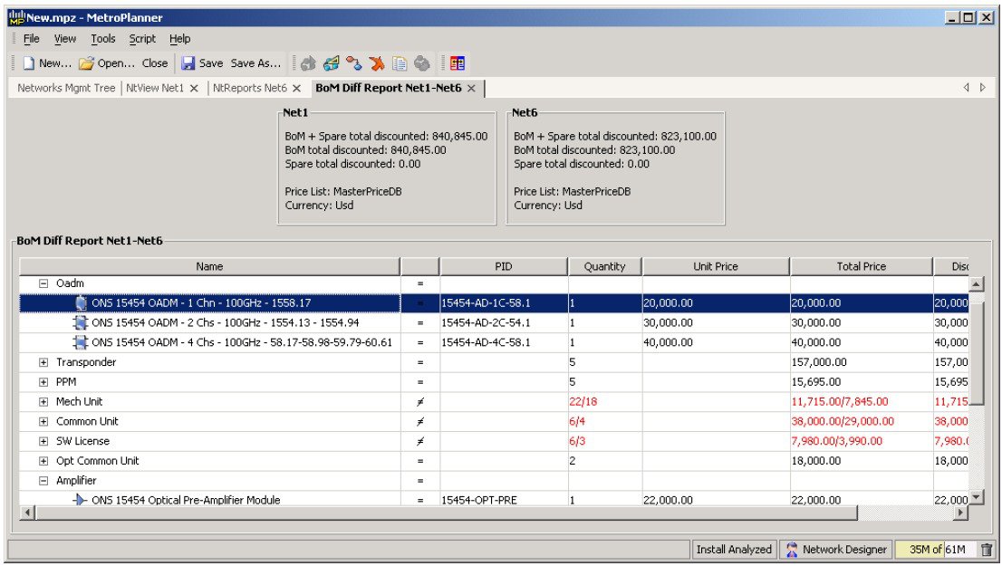Close the BoM Diff Report Net1-Net6 tab
Image resolution: width=1002 pixels, height=566 pixels.
click(x=471, y=88)
